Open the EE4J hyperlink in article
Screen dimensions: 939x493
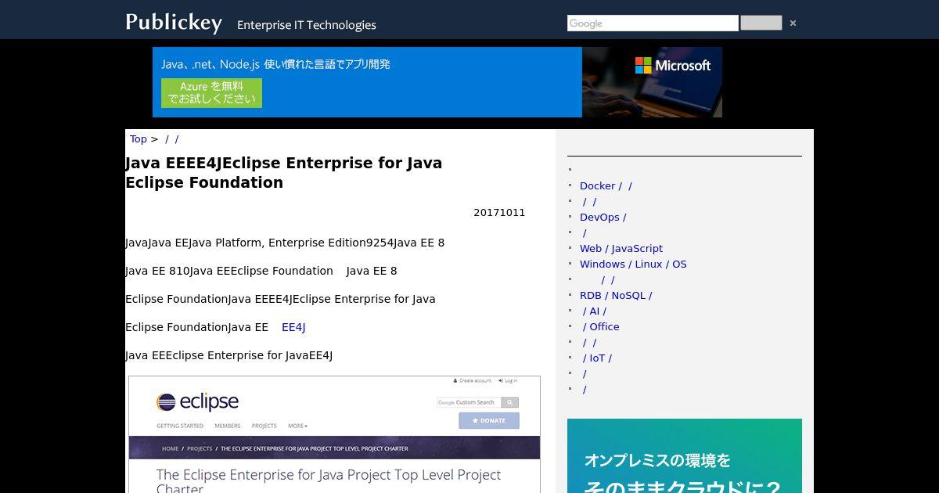tap(293, 327)
